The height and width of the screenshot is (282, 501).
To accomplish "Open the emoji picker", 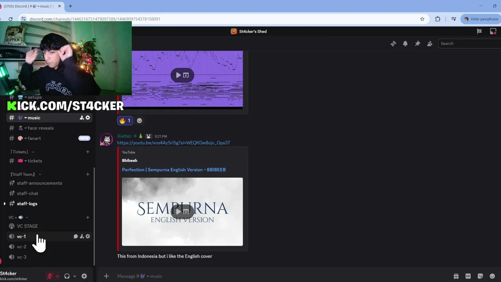I will pos(492,276).
